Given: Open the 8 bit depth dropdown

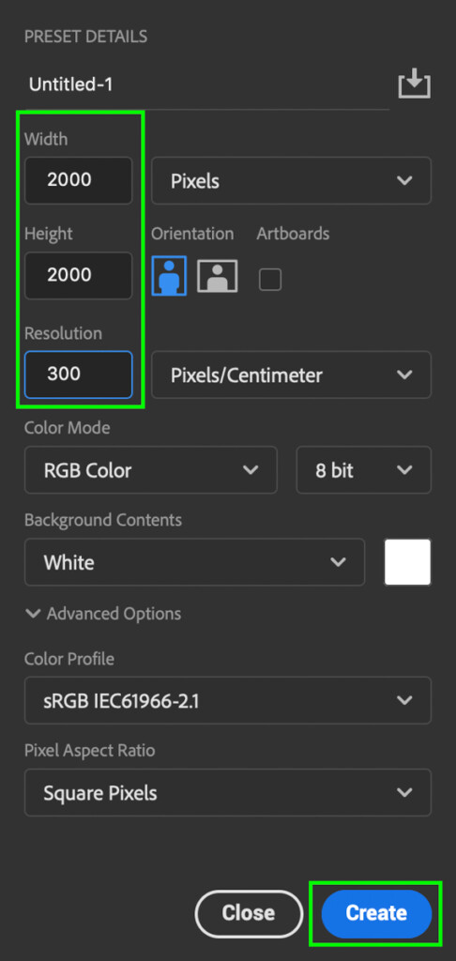Looking at the screenshot, I should (x=363, y=470).
